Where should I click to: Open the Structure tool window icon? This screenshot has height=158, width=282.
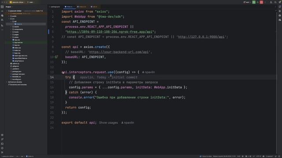[x=2, y=25]
